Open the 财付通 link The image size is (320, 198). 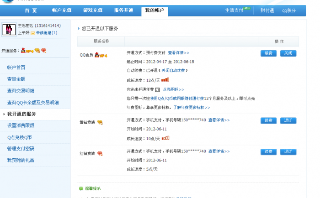point(267,10)
